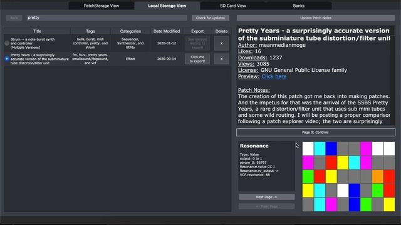Delete the Pretty Years patch using its X
This screenshot has height=225, width=401.
click(x=221, y=59)
